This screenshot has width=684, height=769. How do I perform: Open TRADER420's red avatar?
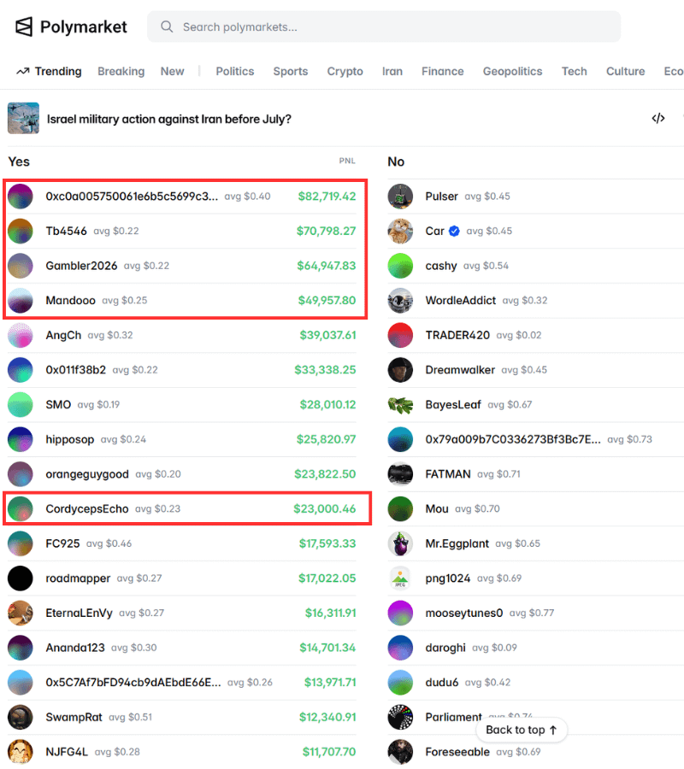tap(400, 335)
